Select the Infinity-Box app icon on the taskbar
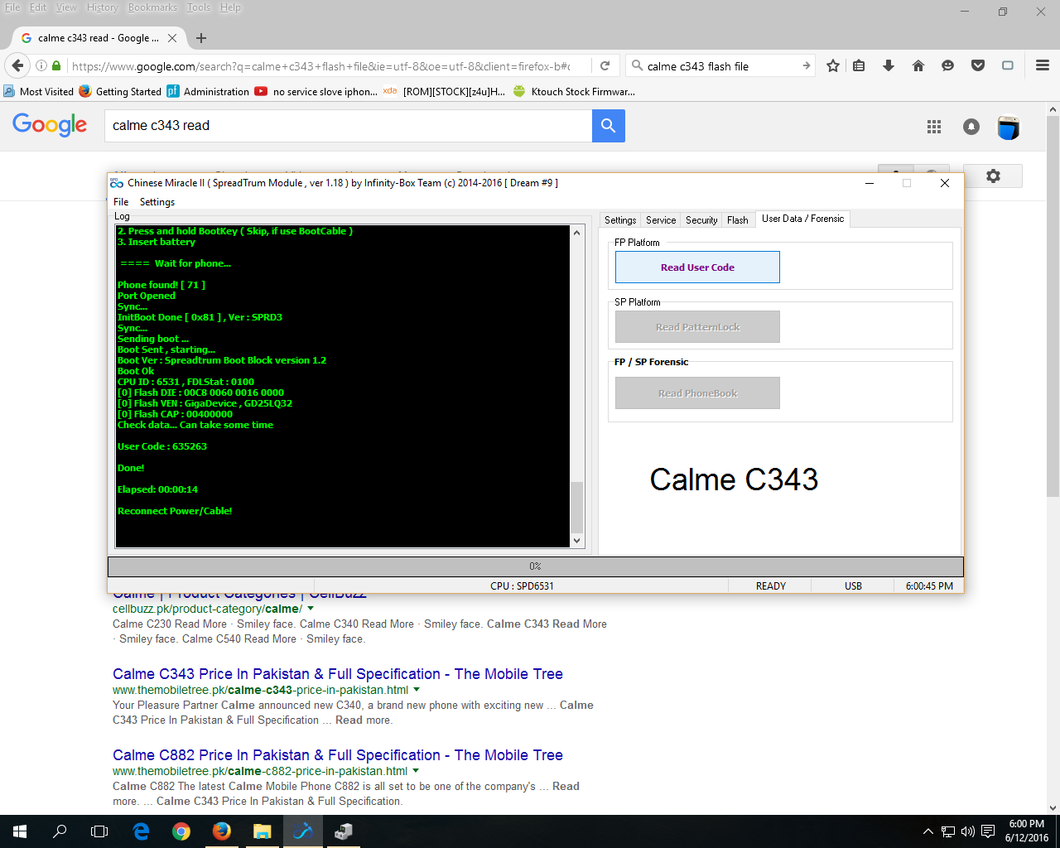Screen dimensions: 1060x848 click(x=303, y=831)
